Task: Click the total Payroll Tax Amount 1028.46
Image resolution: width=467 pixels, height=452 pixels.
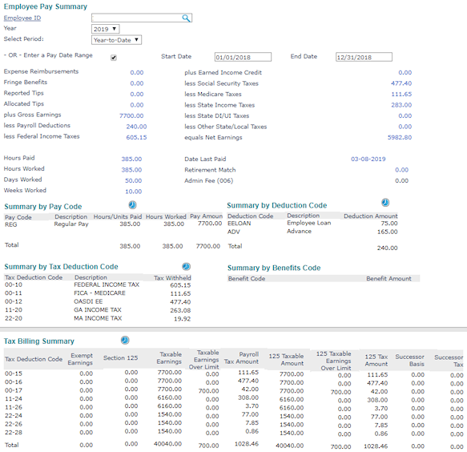Action: 246,444
